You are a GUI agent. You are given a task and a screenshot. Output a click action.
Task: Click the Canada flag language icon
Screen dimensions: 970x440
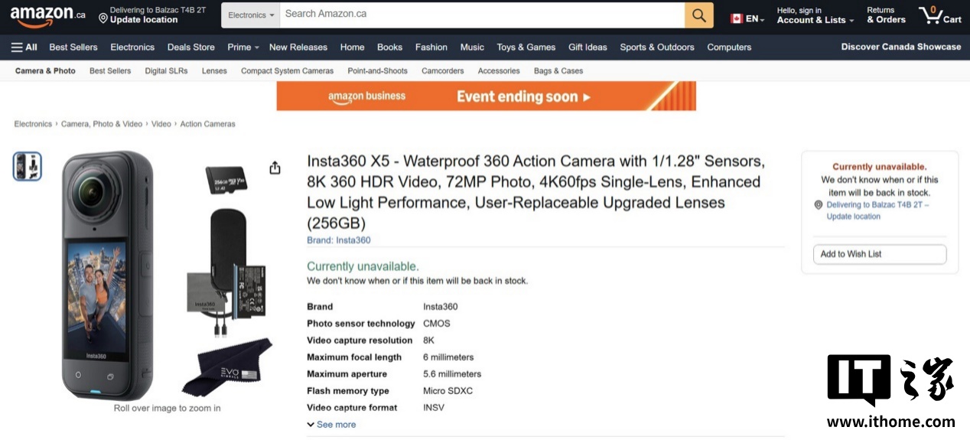pyautogui.click(x=737, y=18)
